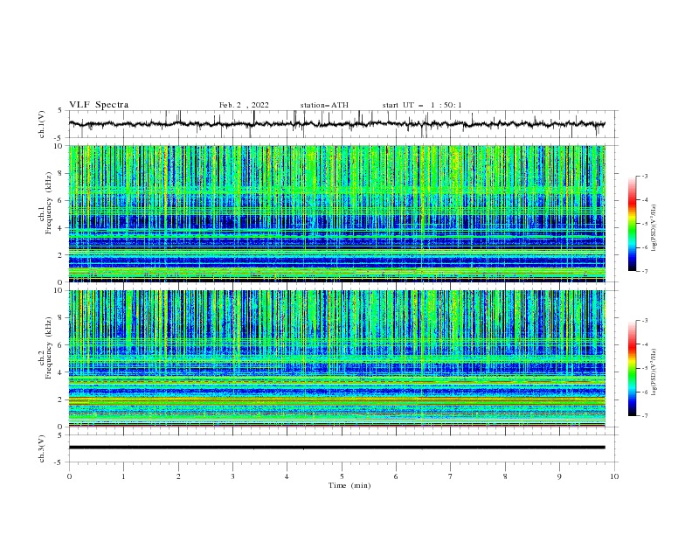The image size is (692, 535).
Task: Click the ch.2 spectrogram color bar
Action: click(x=632, y=368)
